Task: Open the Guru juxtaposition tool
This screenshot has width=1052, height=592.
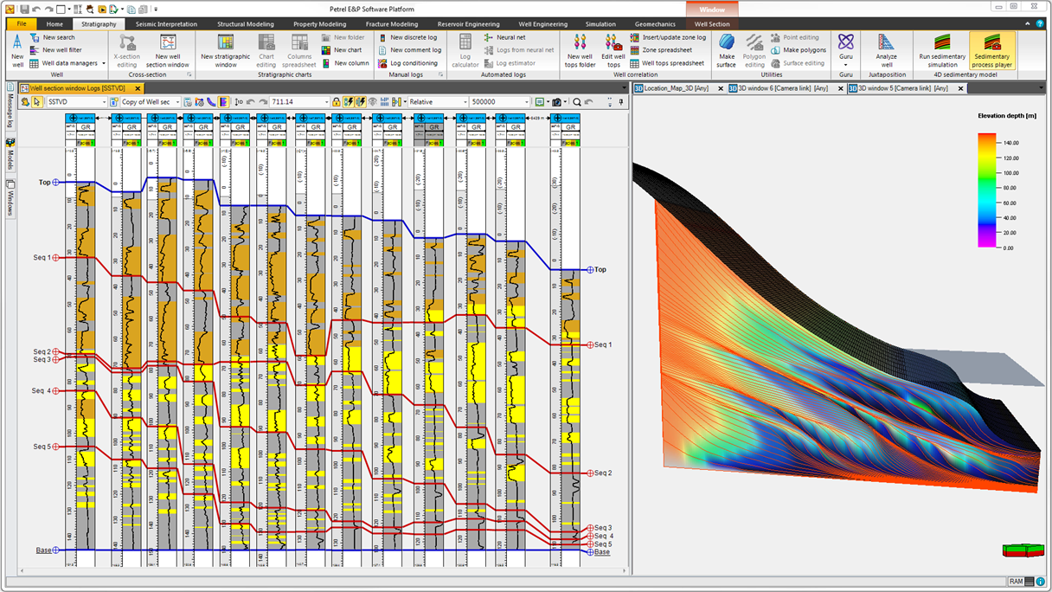Action: [846, 48]
